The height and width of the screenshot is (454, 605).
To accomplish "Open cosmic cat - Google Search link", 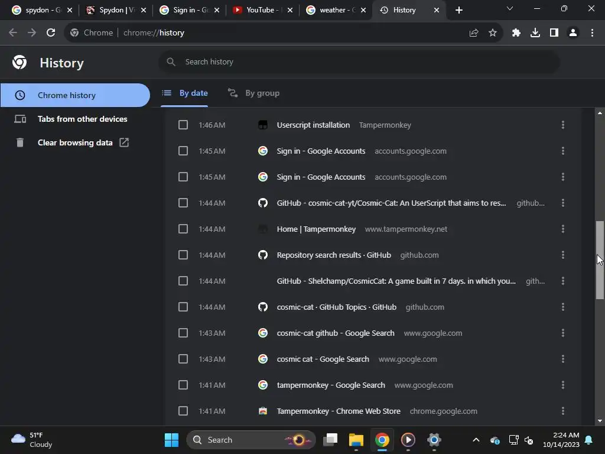I will point(323,359).
